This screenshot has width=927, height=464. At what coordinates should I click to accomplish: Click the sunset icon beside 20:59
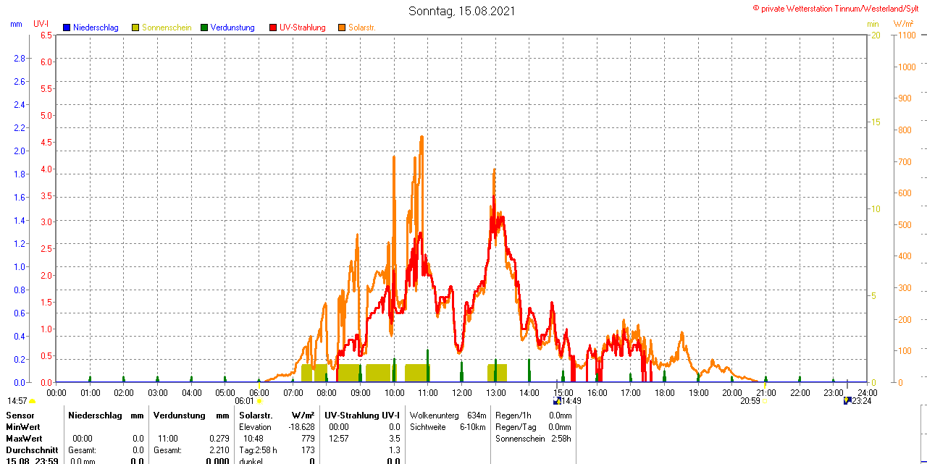(765, 401)
